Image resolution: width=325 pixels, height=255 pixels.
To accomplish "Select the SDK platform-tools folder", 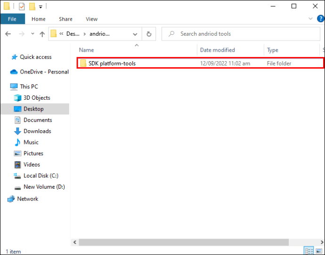I will pos(200,63).
